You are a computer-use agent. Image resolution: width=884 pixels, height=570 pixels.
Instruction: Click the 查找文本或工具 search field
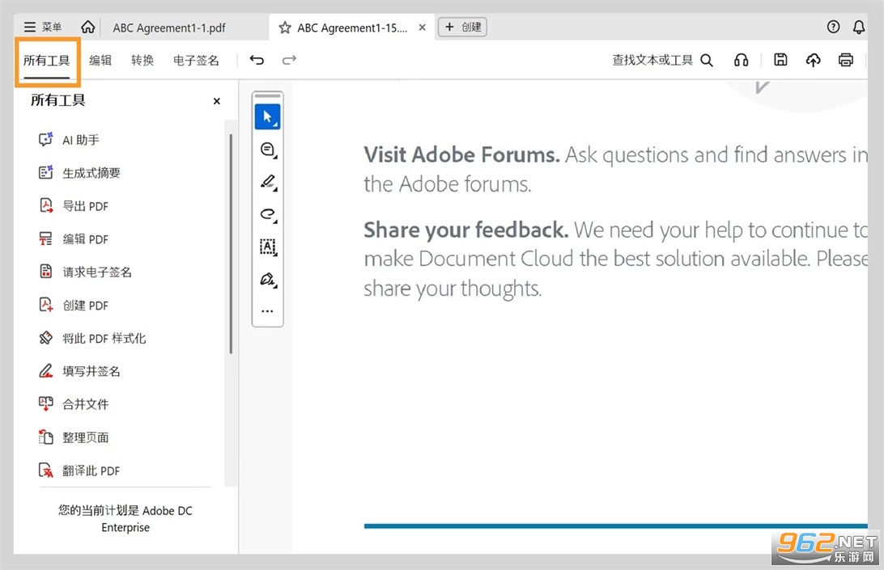point(652,61)
